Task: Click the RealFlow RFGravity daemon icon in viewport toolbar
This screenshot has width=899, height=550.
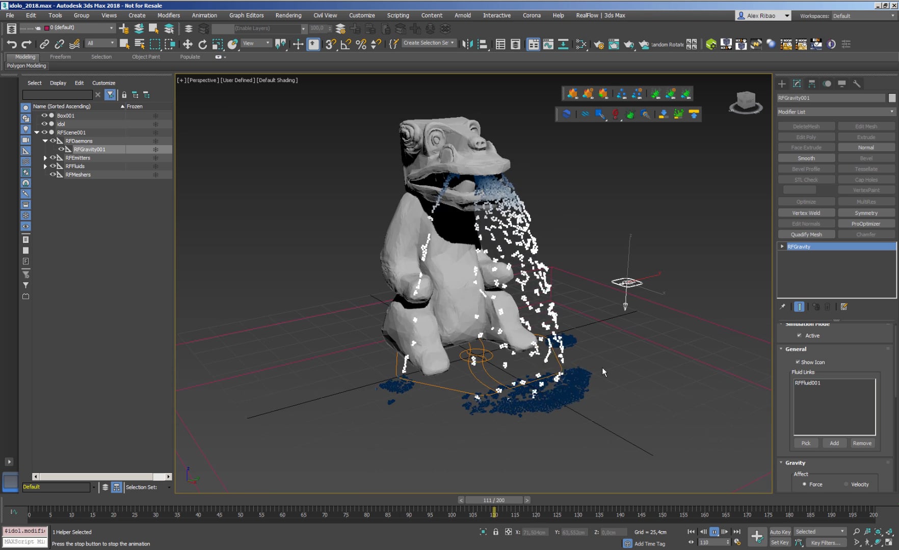Action: 616,115
